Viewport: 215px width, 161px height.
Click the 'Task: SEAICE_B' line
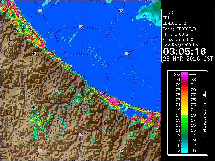pyautogui.click(x=179, y=29)
